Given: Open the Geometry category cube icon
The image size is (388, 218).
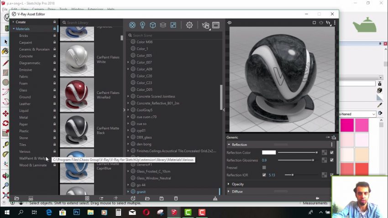Looking at the screenshot, I should click(152, 25).
